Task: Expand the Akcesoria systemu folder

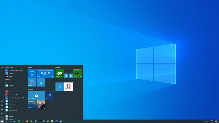Action: pyautogui.click(x=16, y=101)
